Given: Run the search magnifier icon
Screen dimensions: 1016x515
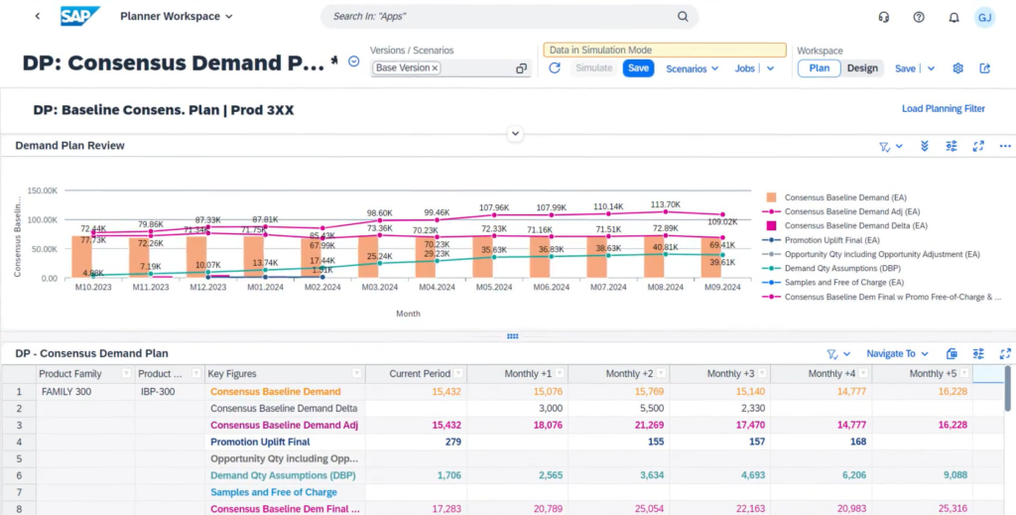Looking at the screenshot, I should click(683, 16).
